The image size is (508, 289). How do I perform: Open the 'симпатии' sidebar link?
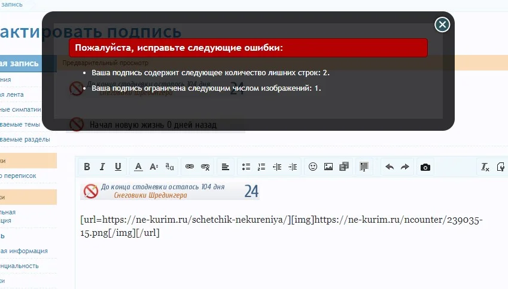pos(20,110)
